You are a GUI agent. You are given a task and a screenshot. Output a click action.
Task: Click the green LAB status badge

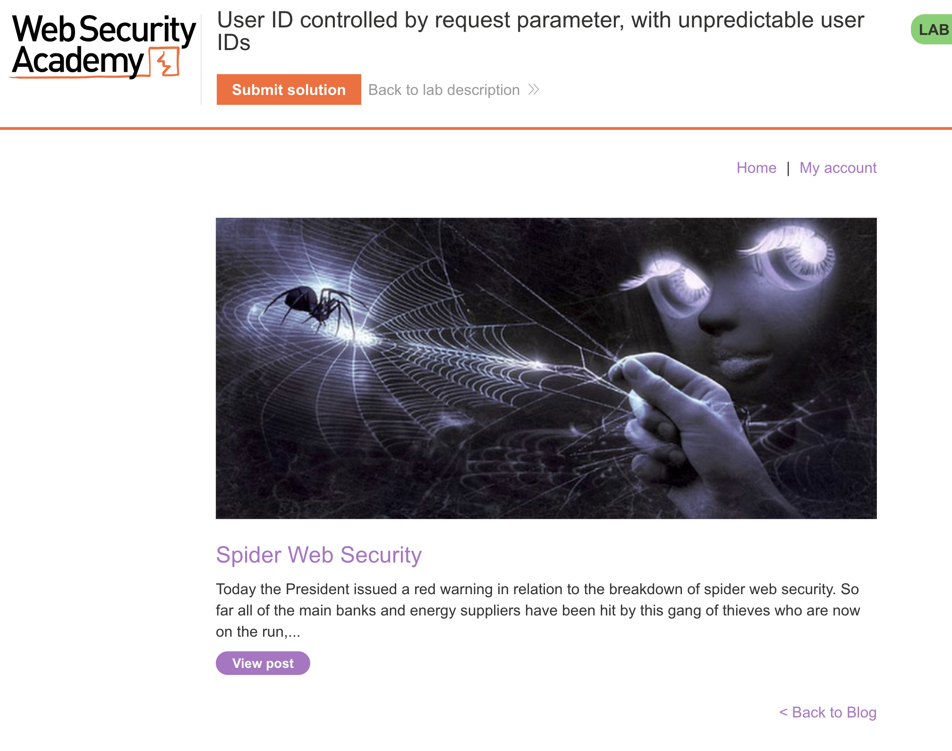tap(933, 30)
